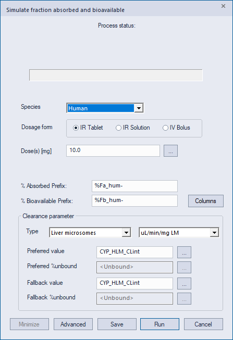Image resolution: width=233 pixels, height=340 pixels.
Task: Click the % Absorbed Prefix field
Action: coord(134,186)
